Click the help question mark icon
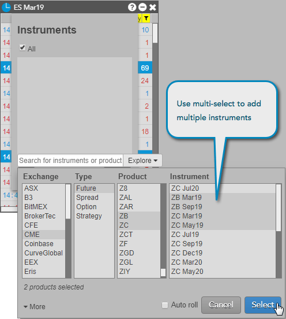The image size is (286, 319). coord(132,8)
